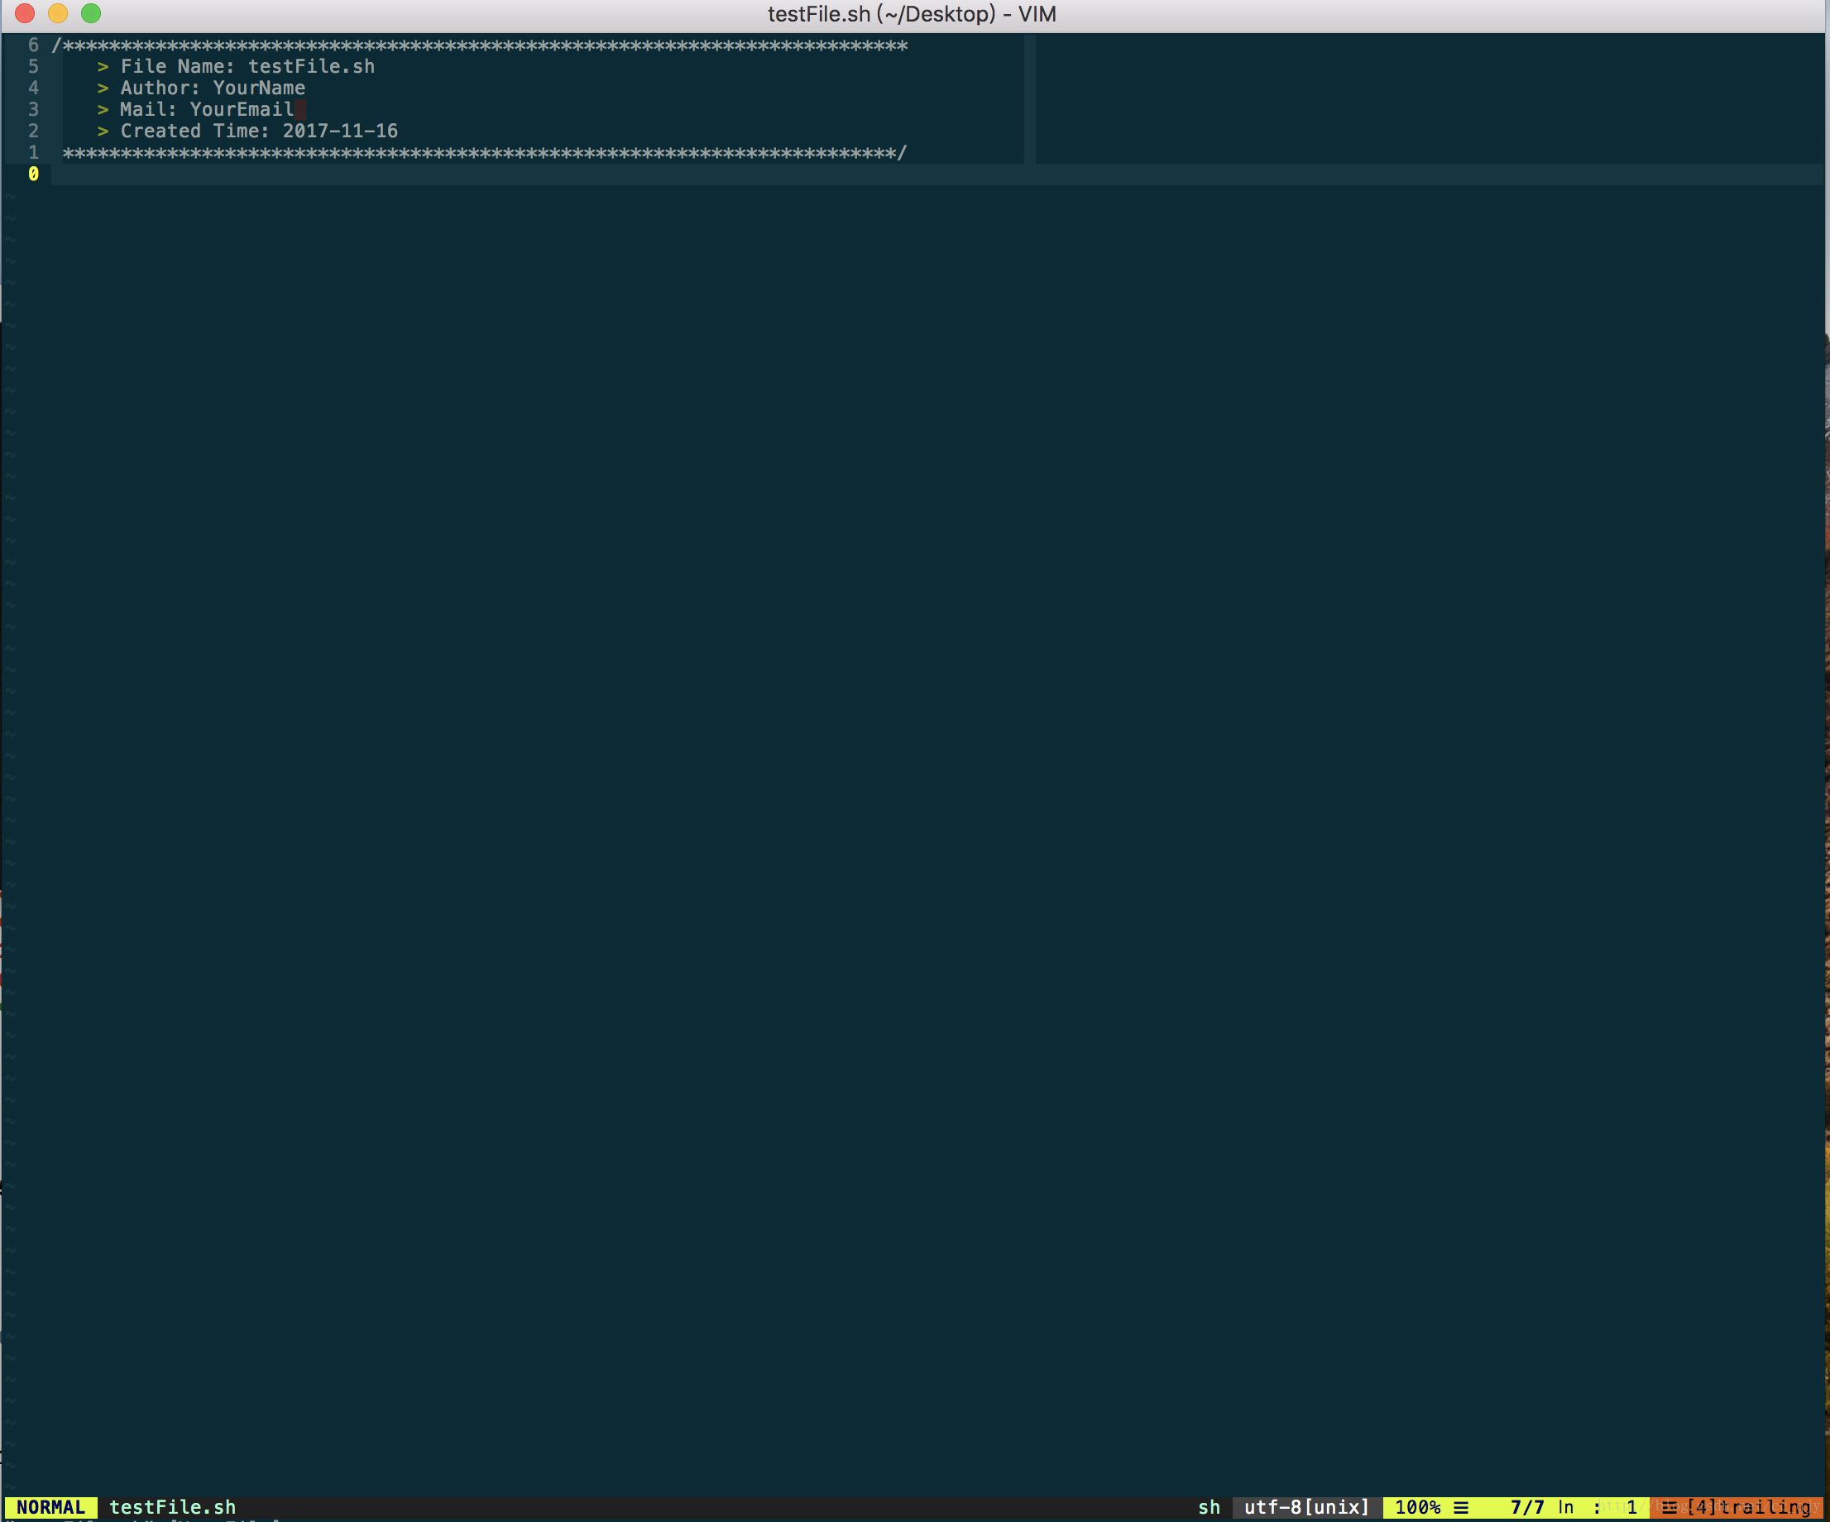This screenshot has height=1522, width=1830.
Task: Click relative line number 1 in gutter
Action: pyautogui.click(x=33, y=152)
